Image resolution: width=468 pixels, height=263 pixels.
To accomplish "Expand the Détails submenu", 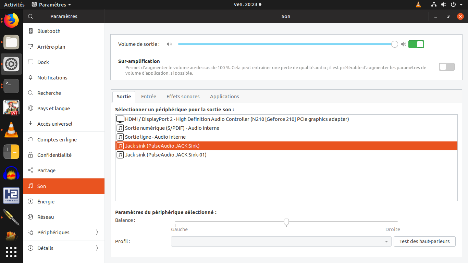I will [97, 248].
